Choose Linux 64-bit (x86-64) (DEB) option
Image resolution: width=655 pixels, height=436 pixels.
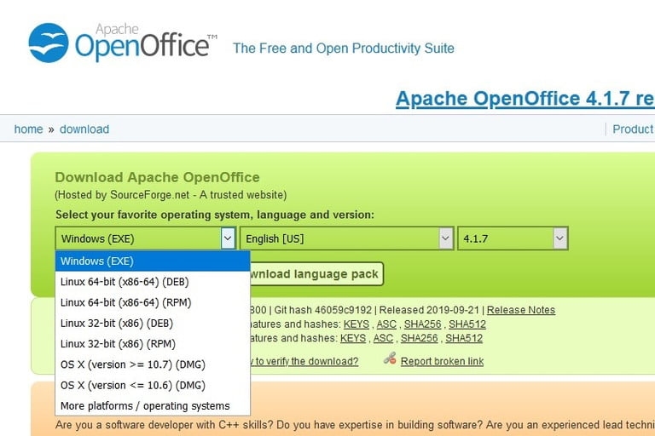[x=153, y=282]
